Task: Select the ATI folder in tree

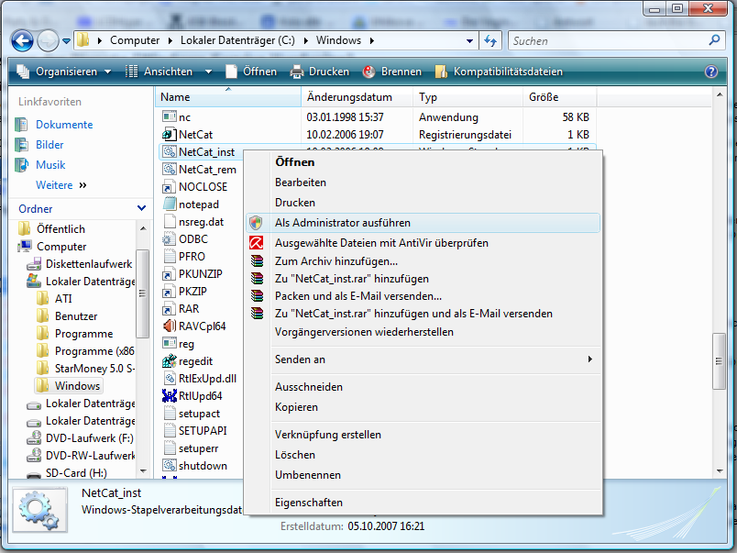Action: (x=63, y=299)
